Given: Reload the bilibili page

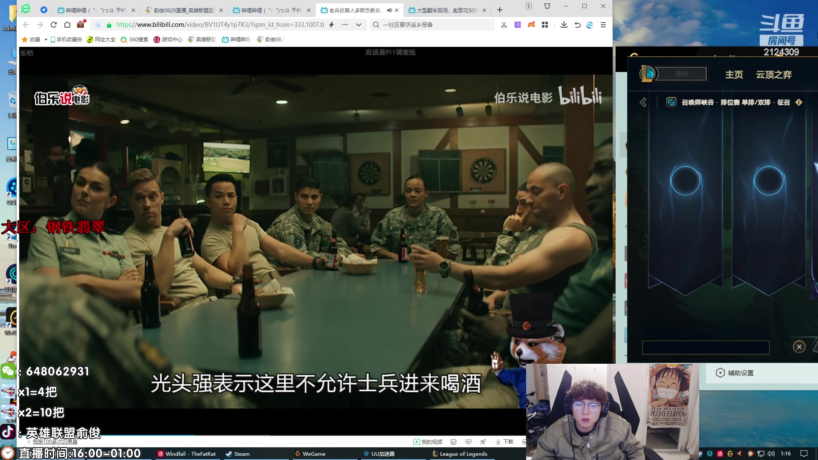Looking at the screenshot, I should 54,25.
